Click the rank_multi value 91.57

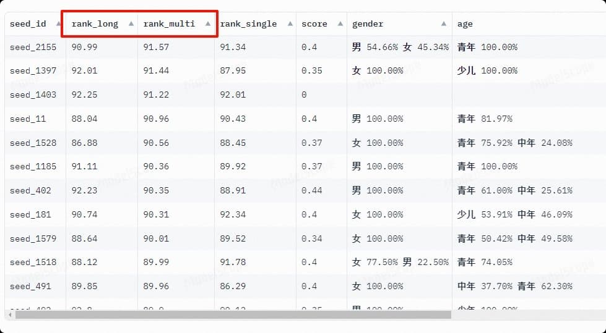[x=156, y=47]
